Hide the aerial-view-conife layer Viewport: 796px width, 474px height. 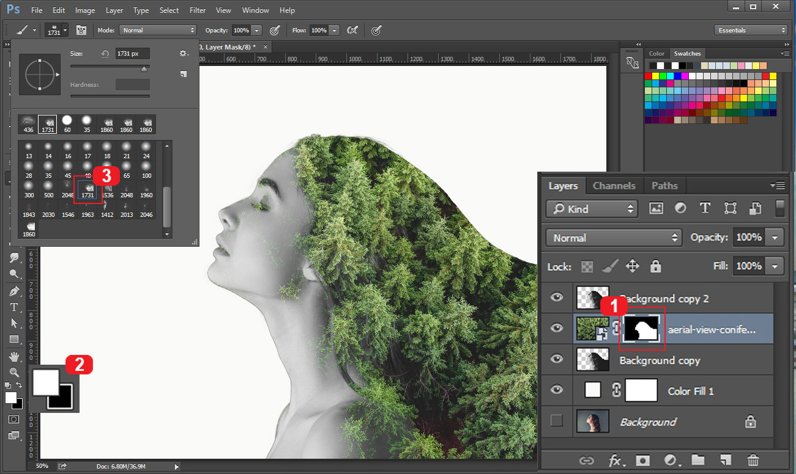tap(556, 329)
